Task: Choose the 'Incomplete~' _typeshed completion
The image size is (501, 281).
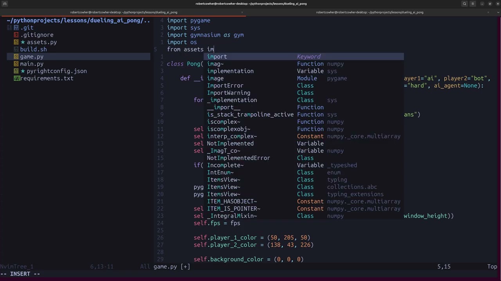Action: pyautogui.click(x=303, y=165)
